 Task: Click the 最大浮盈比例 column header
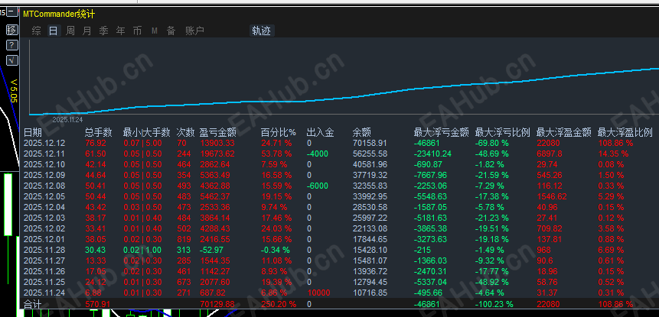pyautogui.click(x=625, y=133)
